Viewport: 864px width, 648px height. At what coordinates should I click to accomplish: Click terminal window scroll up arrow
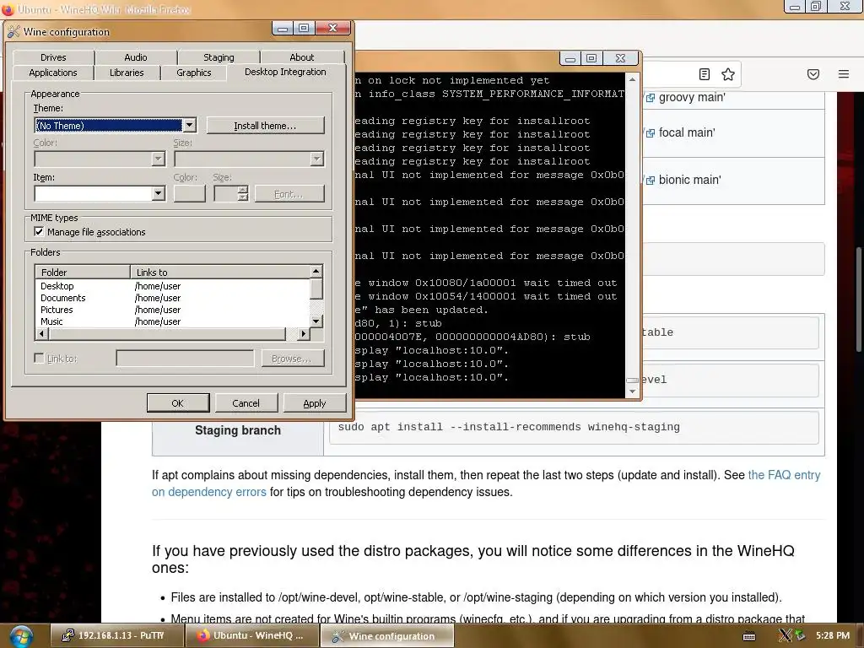coord(633,80)
